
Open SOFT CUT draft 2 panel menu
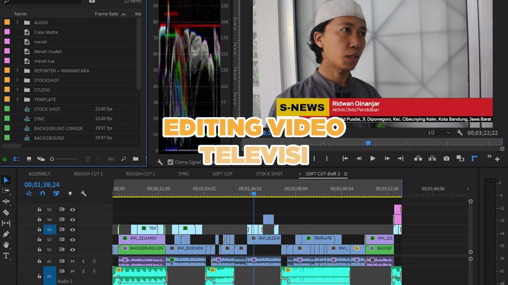point(346,174)
